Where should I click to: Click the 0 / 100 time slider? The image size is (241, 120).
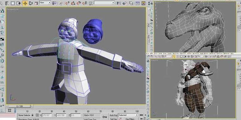point(20,106)
